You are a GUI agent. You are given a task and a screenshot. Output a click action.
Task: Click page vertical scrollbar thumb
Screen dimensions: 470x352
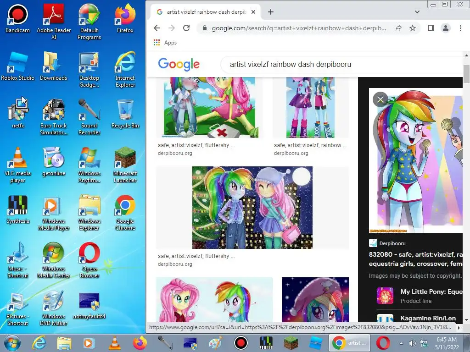[466, 74]
